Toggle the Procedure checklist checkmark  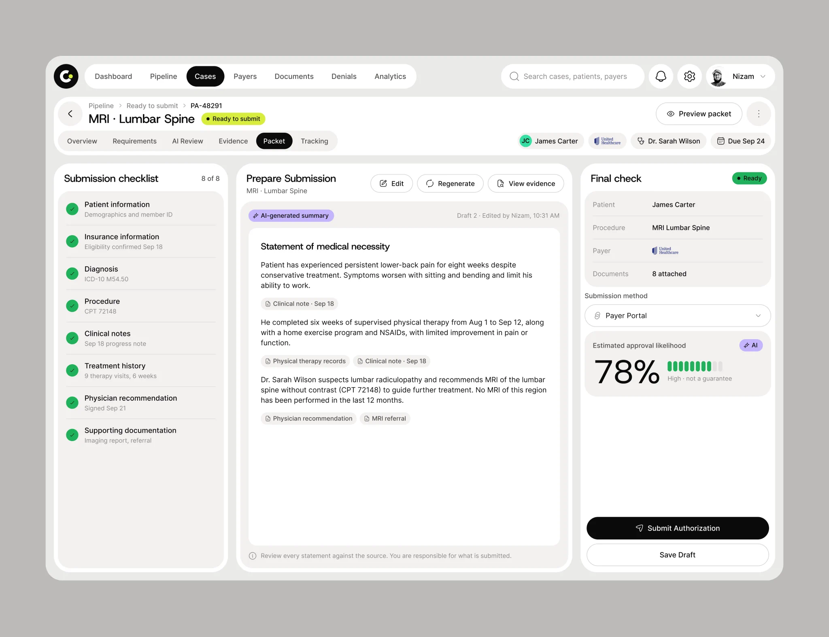pos(72,306)
